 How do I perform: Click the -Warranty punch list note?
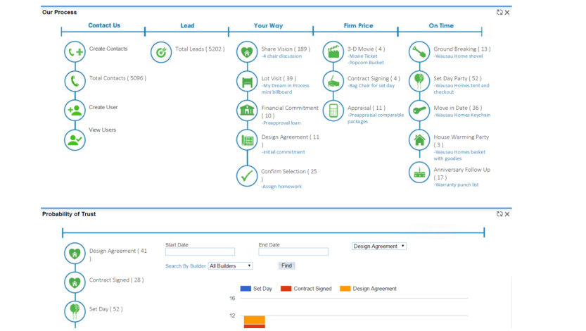456,185
